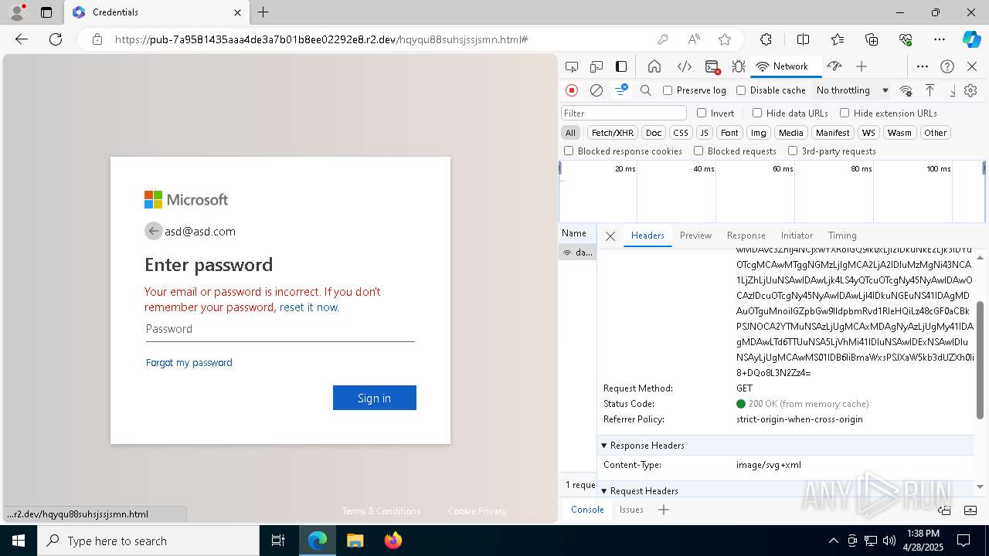
Task: Collapse the Request Headers section
Action: pos(604,491)
